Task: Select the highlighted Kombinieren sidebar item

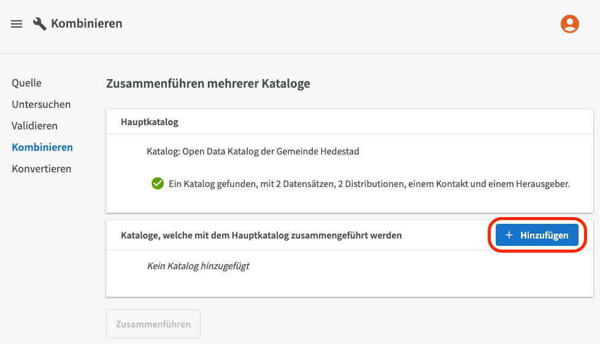Action: [42, 147]
